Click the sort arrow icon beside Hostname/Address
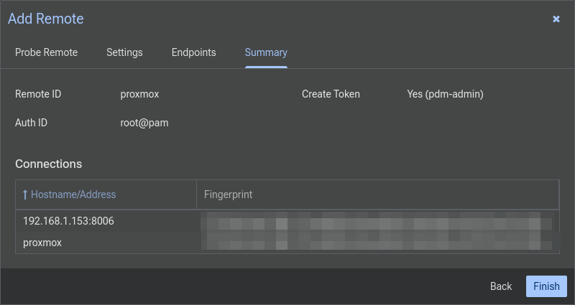Screen dimensions: 575x305 25,194
